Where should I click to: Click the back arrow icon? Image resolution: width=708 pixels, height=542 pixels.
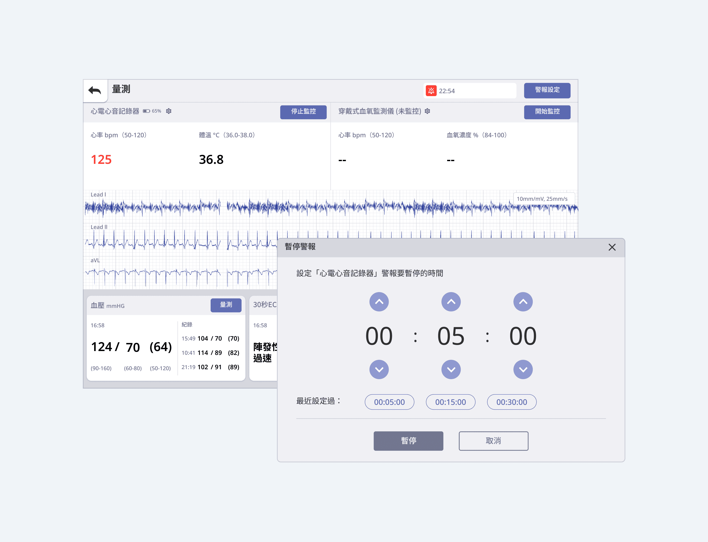point(95,91)
